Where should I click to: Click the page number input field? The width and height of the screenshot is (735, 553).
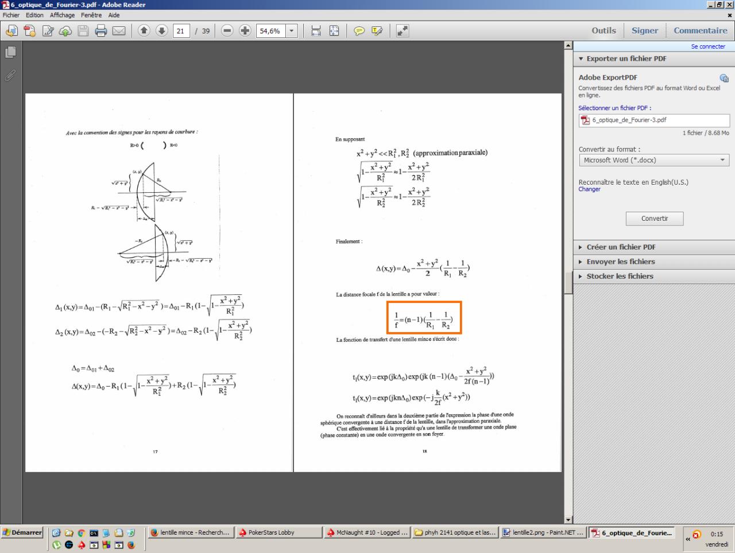[181, 31]
